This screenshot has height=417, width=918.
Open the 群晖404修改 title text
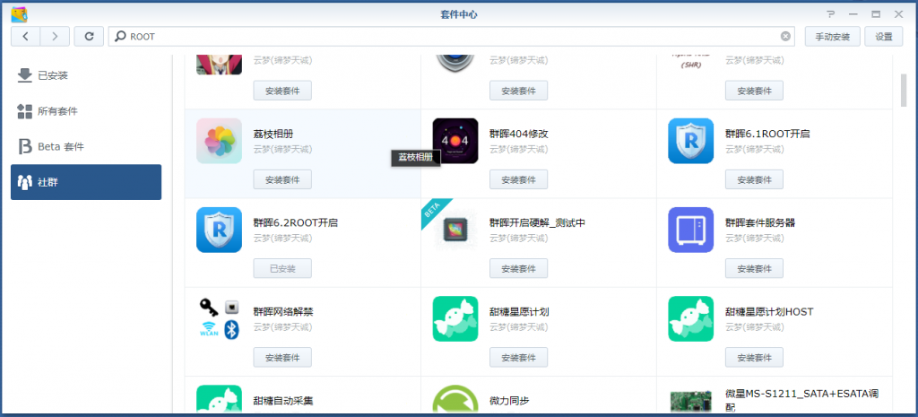[519, 134]
